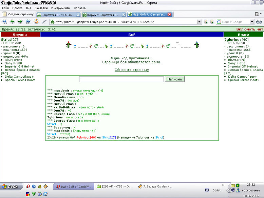Go forward with green right arrow
Image resolution: width=264 pixels, height=198 pixels.
[x=20, y=22]
